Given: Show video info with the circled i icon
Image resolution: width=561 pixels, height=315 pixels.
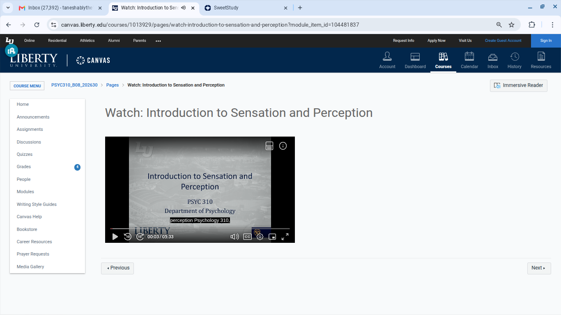Looking at the screenshot, I should tap(283, 146).
